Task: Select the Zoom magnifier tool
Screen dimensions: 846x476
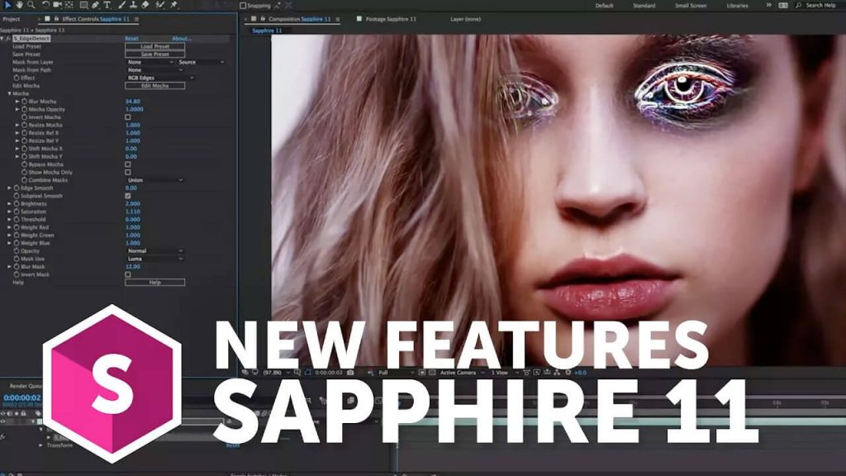Action: [x=31, y=5]
